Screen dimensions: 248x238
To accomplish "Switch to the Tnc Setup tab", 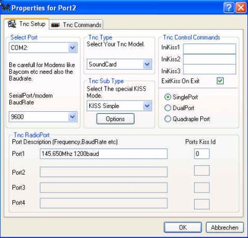I will pyautogui.click(x=27, y=24).
